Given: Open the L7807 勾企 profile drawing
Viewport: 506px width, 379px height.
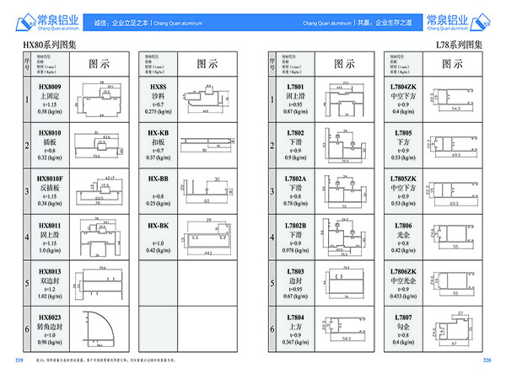Looking at the screenshot, I should pos(453,328).
